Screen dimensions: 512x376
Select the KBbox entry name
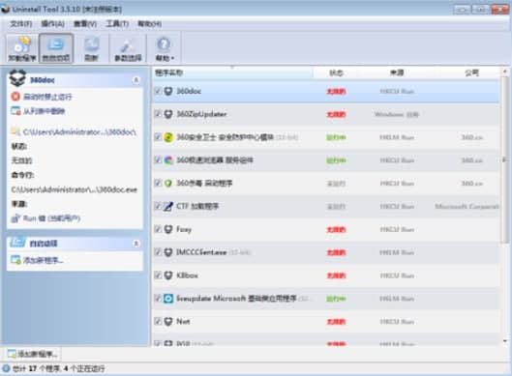[187, 275]
